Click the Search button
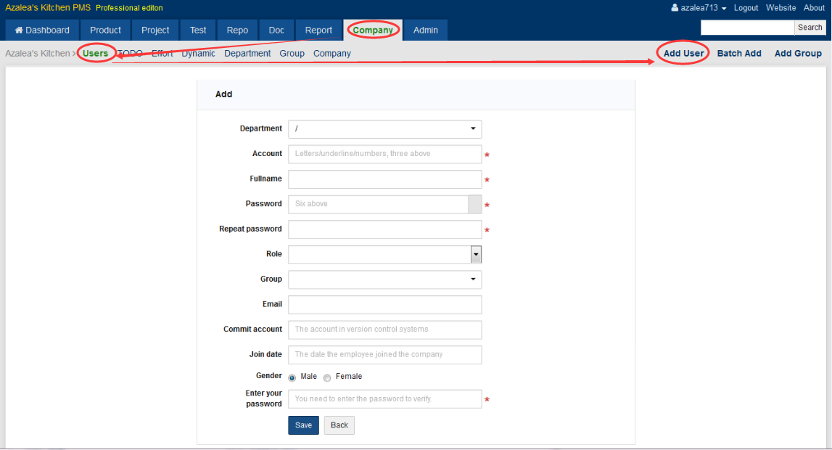This screenshot has height=450, width=832. (810, 28)
